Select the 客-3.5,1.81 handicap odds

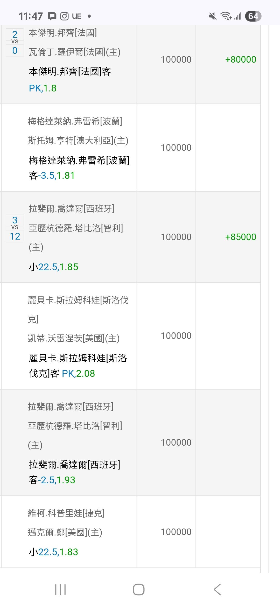point(52,176)
